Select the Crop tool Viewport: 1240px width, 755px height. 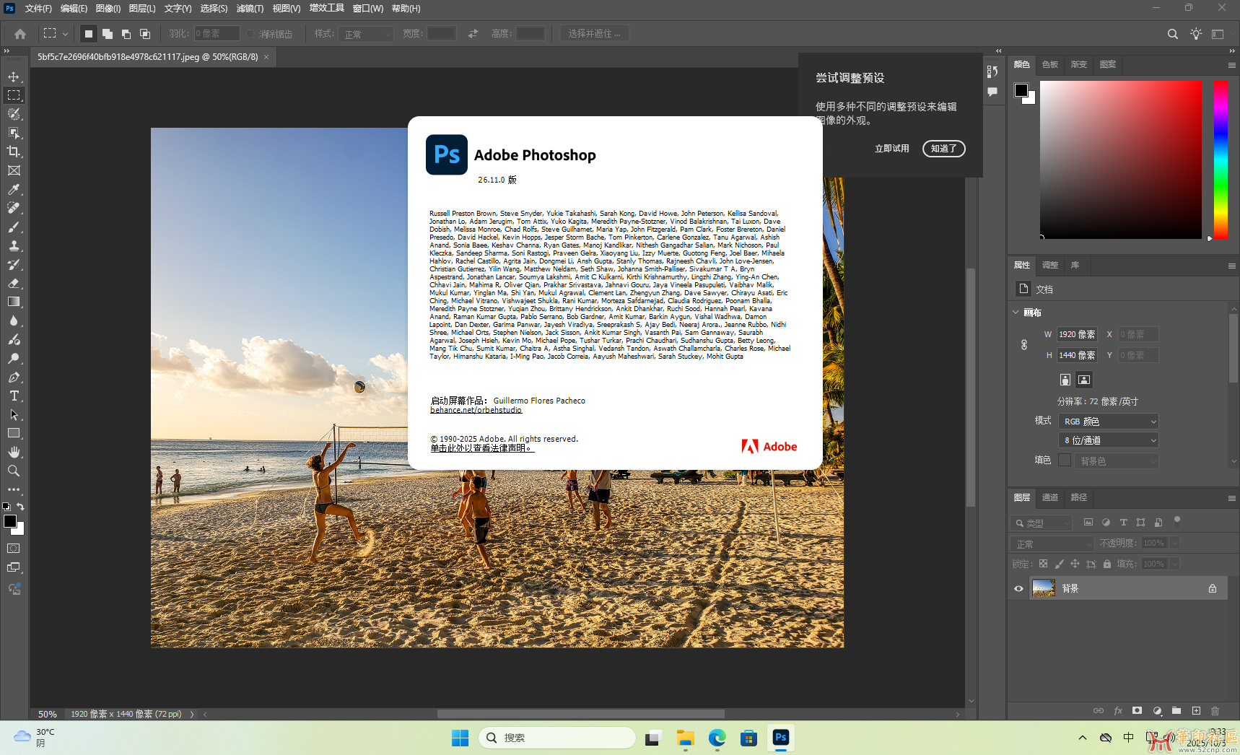[x=14, y=152]
